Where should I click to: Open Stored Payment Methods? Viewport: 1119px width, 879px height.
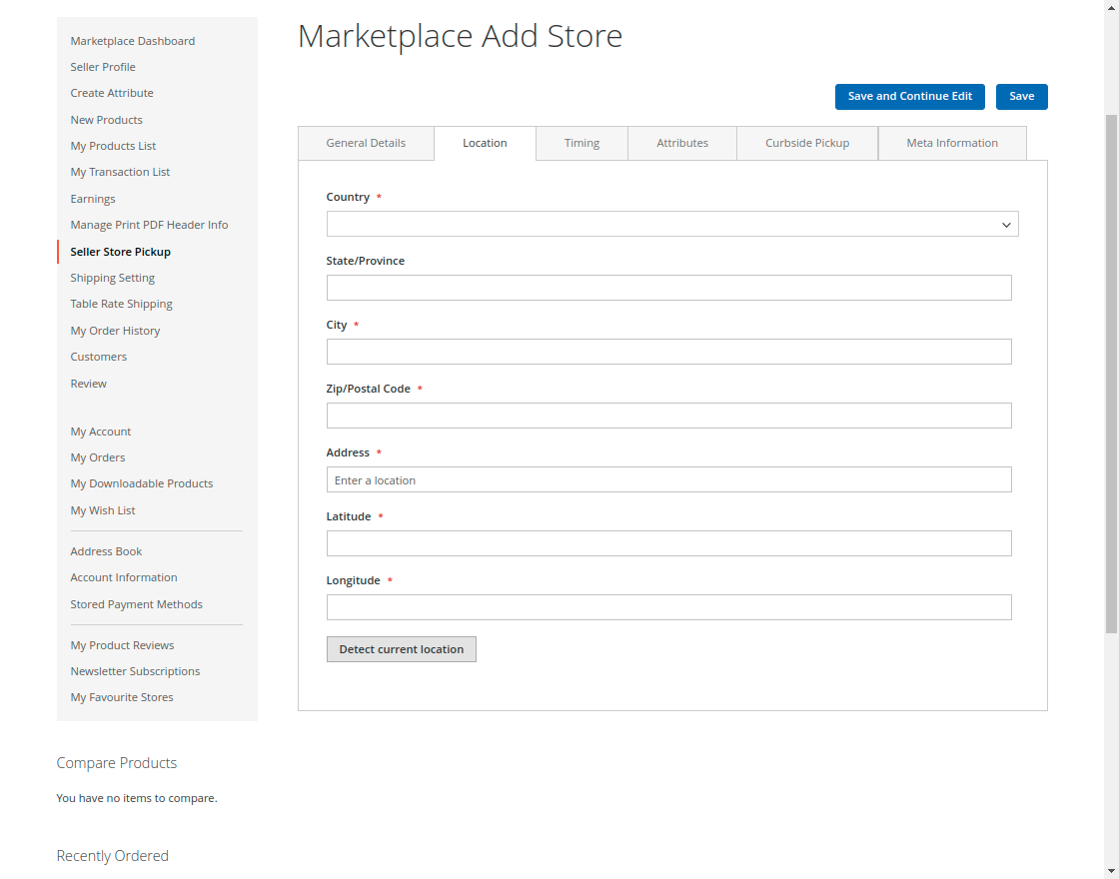pyautogui.click(x=136, y=603)
